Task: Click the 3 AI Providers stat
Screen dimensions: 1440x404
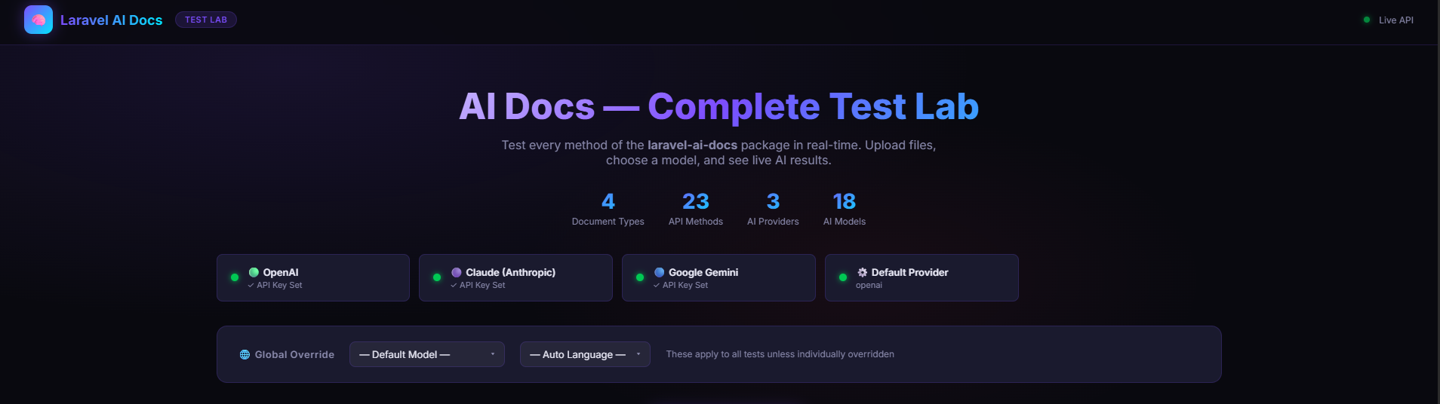Action: coord(773,209)
